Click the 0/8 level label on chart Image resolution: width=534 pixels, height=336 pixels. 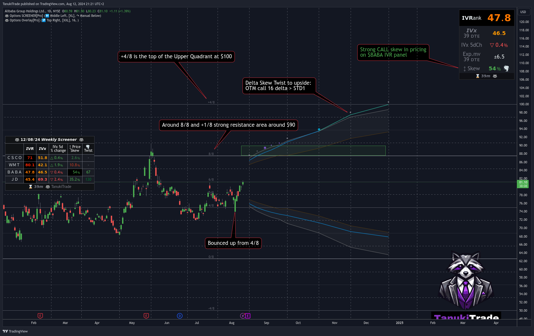coord(211,257)
